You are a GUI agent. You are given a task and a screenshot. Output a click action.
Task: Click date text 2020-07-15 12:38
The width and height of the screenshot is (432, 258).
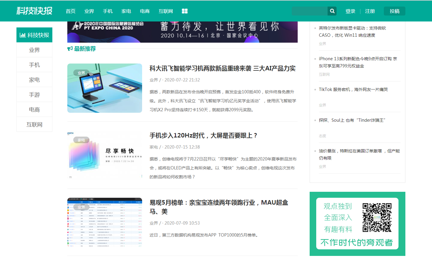click(x=182, y=147)
